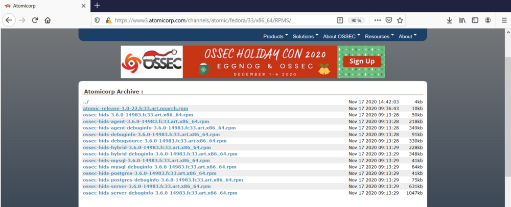This screenshot has width=511, height=207.
Task: Open the Firefox home page
Action: pyautogui.click(x=48, y=20)
